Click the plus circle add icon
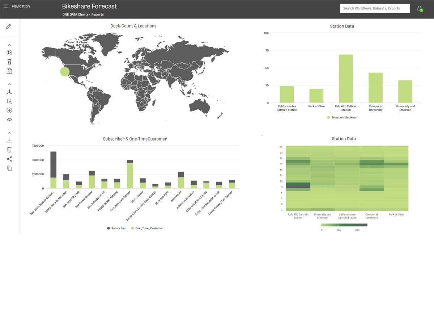 coord(9,110)
